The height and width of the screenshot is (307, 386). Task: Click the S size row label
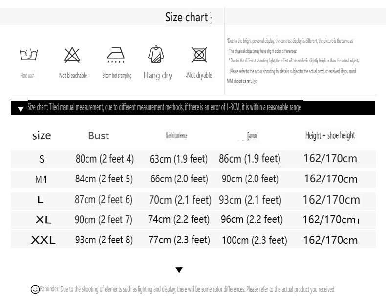[x=42, y=159]
